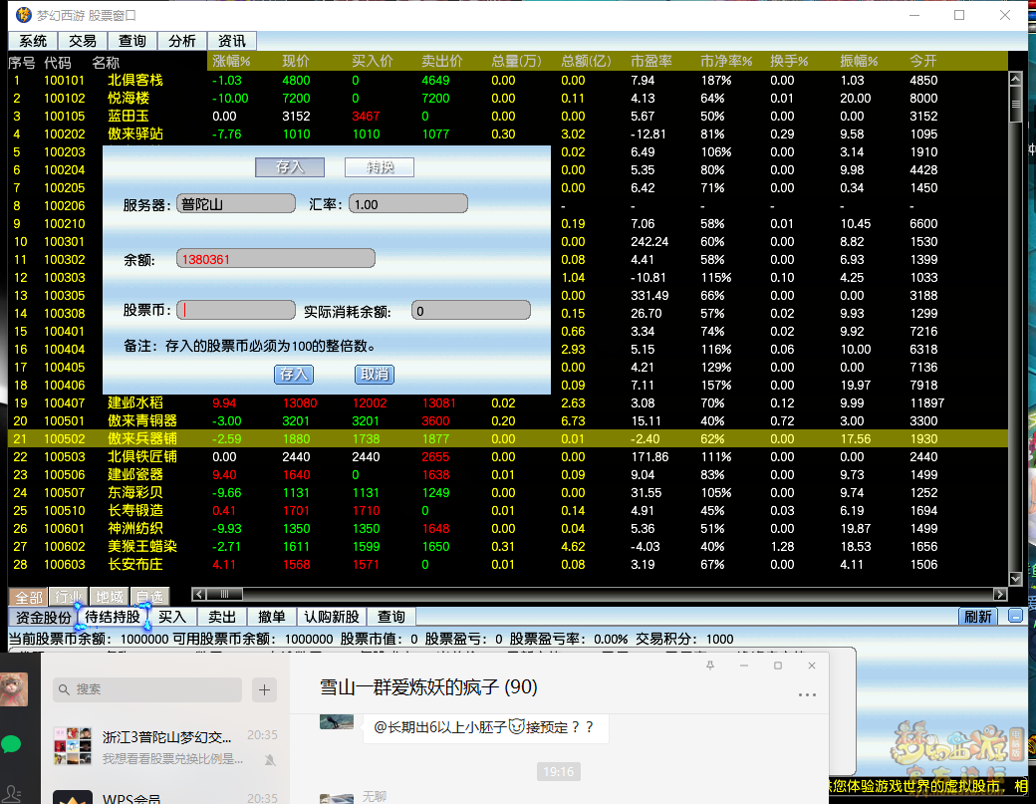Select the 长寿锻造 stock row
The height and width of the screenshot is (804, 1036).
(507, 511)
